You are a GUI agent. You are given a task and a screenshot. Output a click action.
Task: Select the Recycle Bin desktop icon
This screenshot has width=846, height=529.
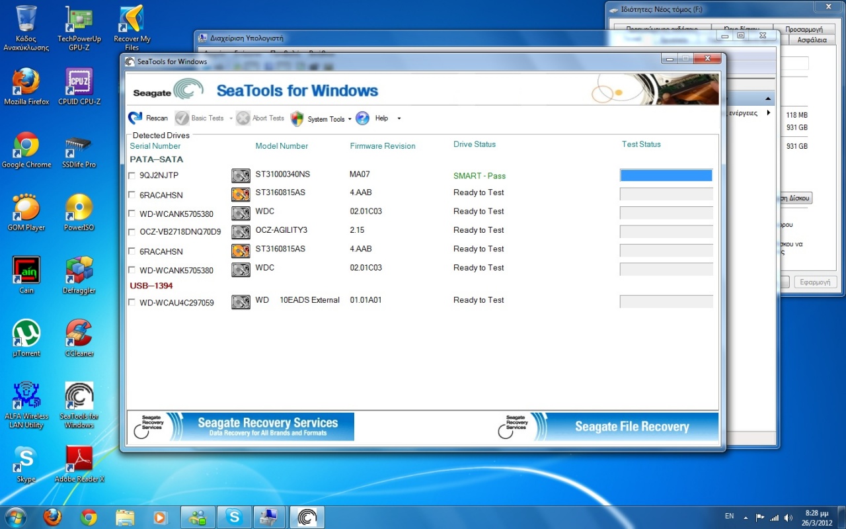point(26,28)
